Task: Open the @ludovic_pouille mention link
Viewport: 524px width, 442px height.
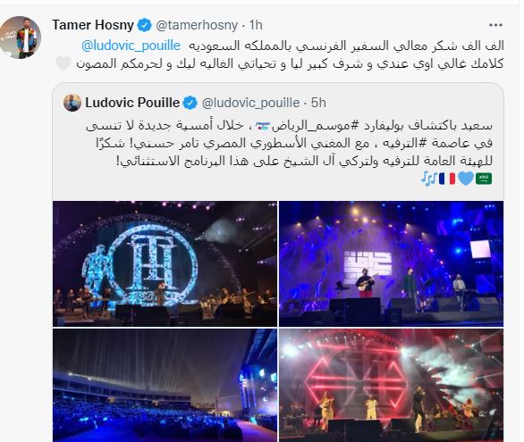Action: coord(131,46)
